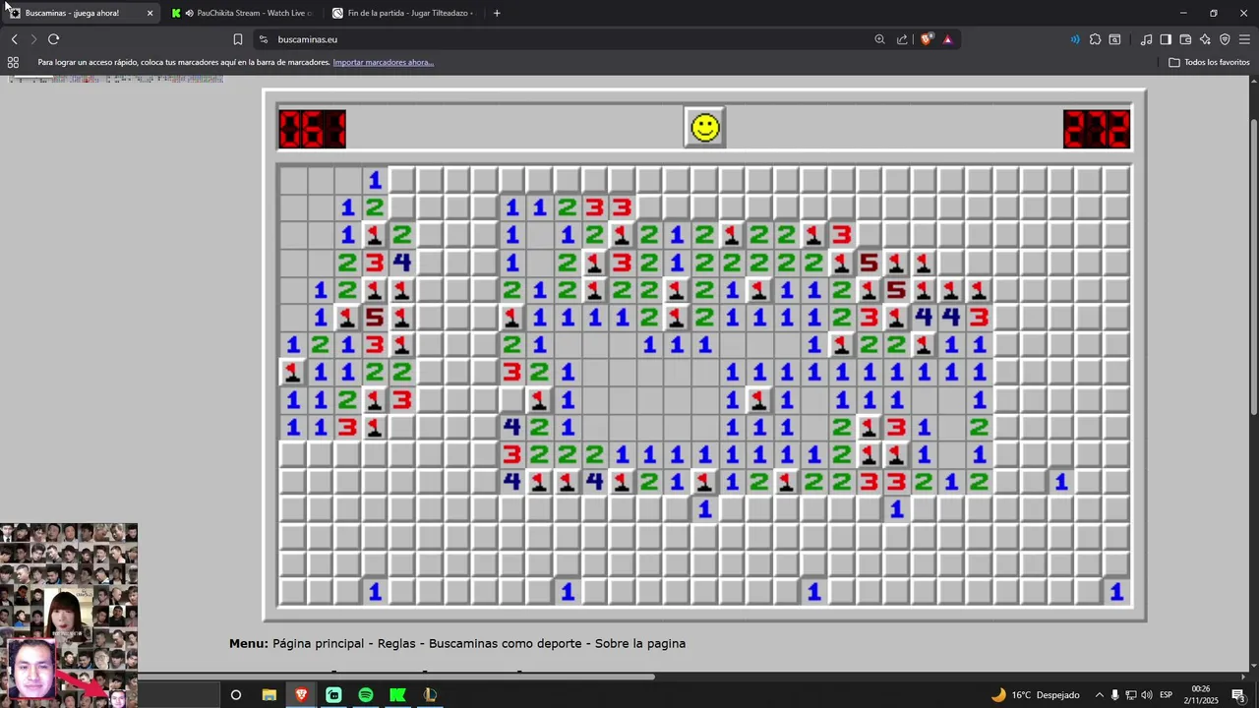Screen dimensions: 1259x708
Task: Open Brave Rewards triangle icon
Action: click(947, 39)
